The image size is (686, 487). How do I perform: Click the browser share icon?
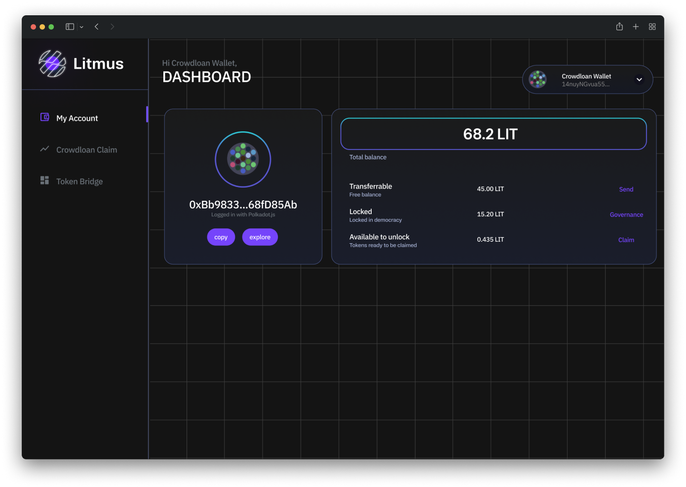(x=619, y=27)
